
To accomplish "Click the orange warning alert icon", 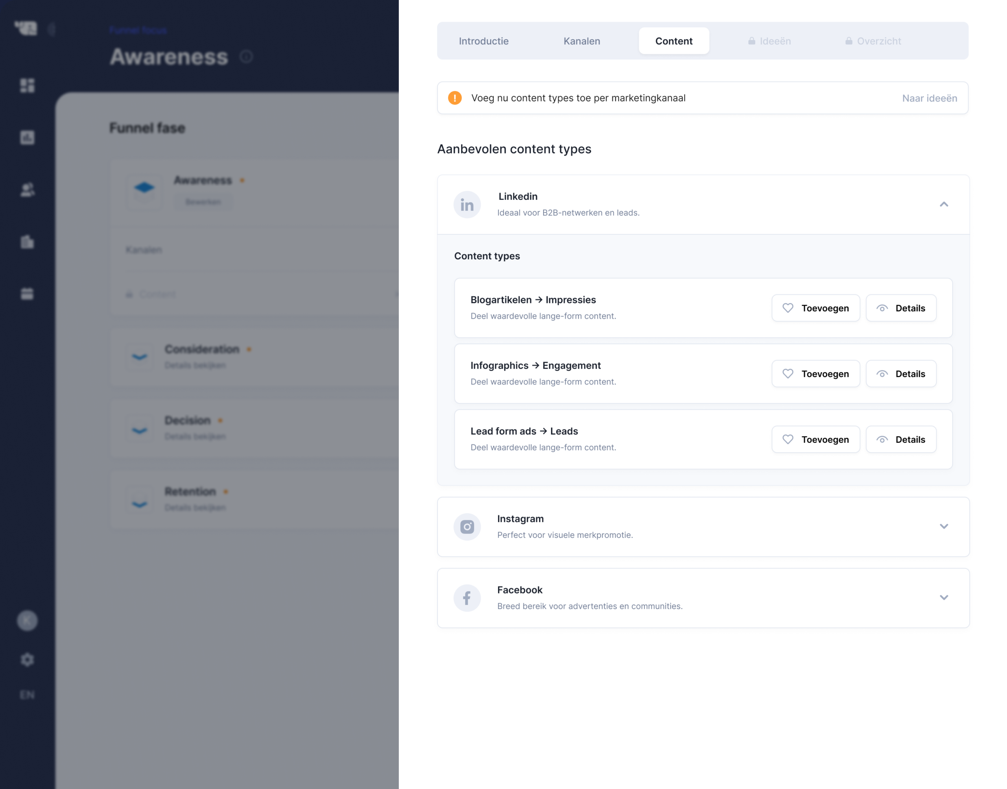I will 455,98.
